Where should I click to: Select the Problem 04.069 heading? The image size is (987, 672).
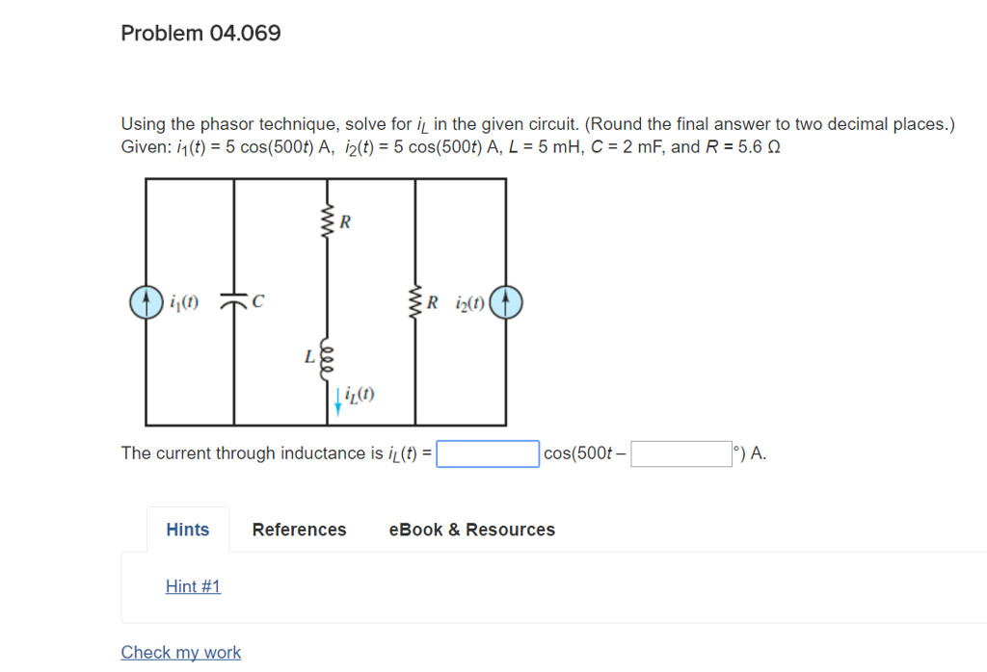[200, 33]
